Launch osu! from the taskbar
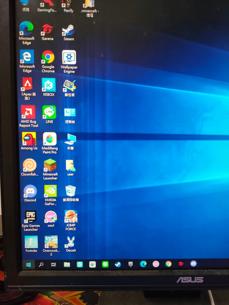Image resolution: width=229 pixels, height=305 pixels. pos(156,264)
